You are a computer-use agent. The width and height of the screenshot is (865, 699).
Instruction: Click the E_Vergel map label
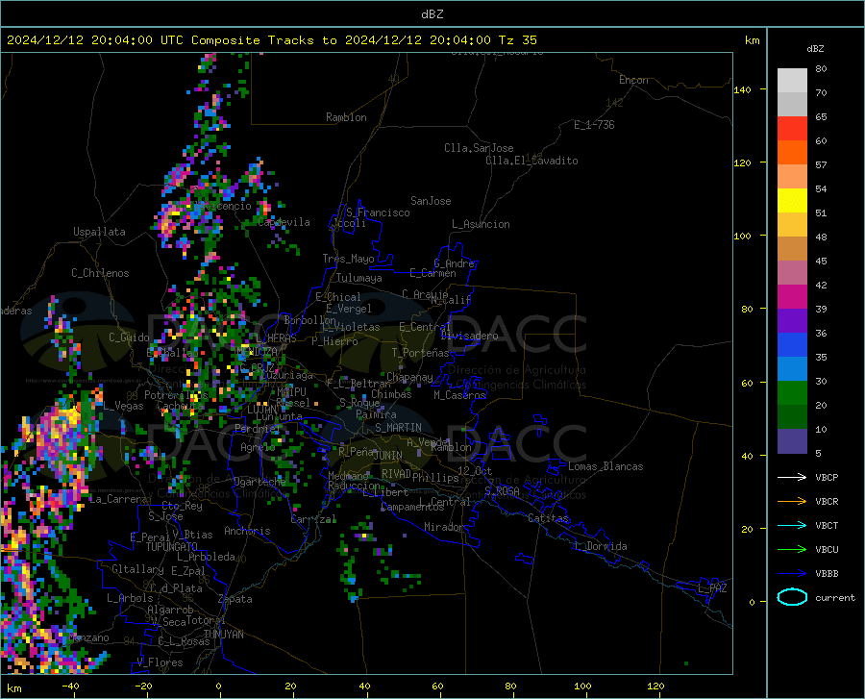(349, 309)
